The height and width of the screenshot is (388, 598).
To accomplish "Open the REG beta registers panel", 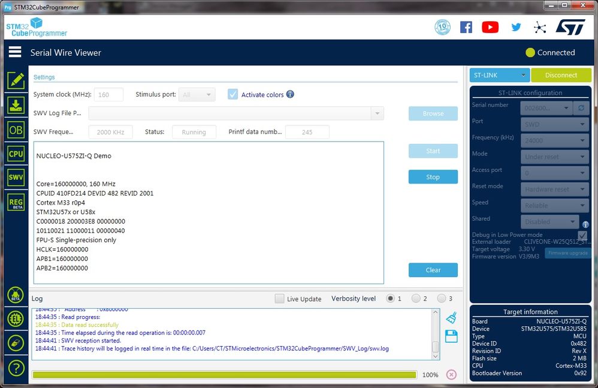I will click(x=16, y=202).
